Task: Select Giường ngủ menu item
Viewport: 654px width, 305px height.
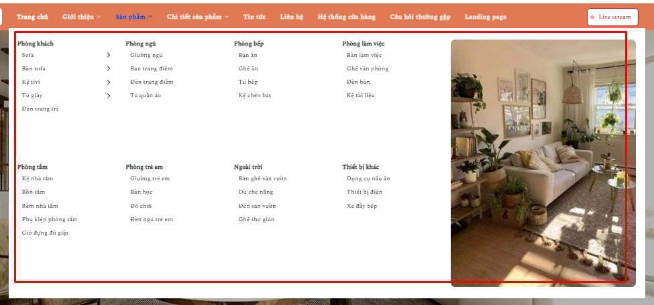Action: (146, 55)
